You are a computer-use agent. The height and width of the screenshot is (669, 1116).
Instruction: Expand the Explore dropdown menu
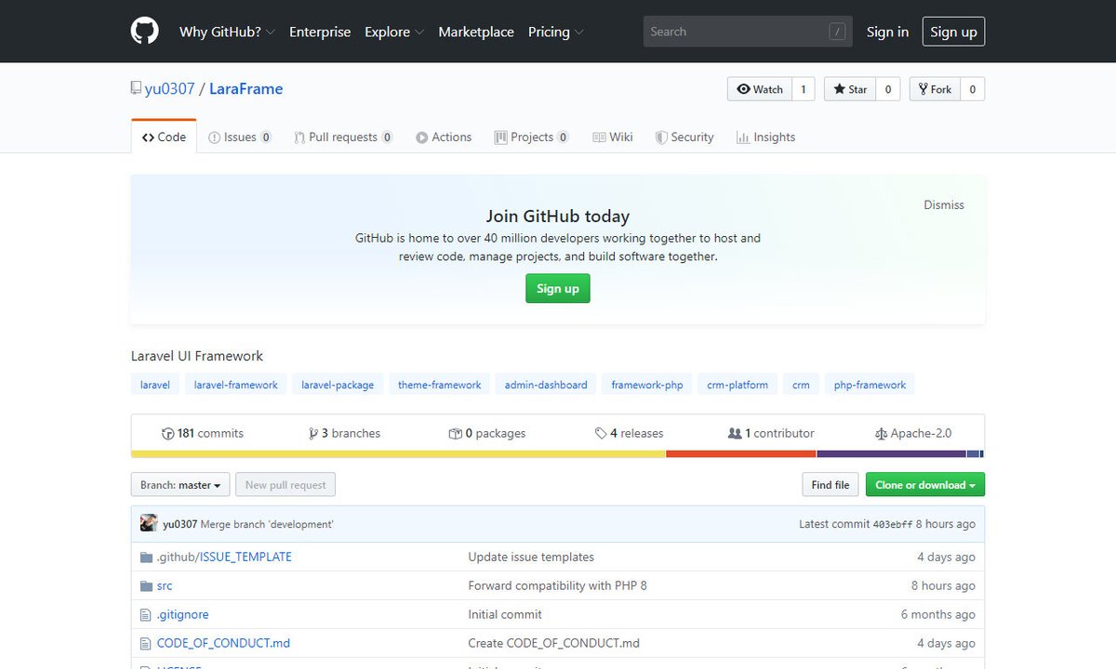[394, 32]
